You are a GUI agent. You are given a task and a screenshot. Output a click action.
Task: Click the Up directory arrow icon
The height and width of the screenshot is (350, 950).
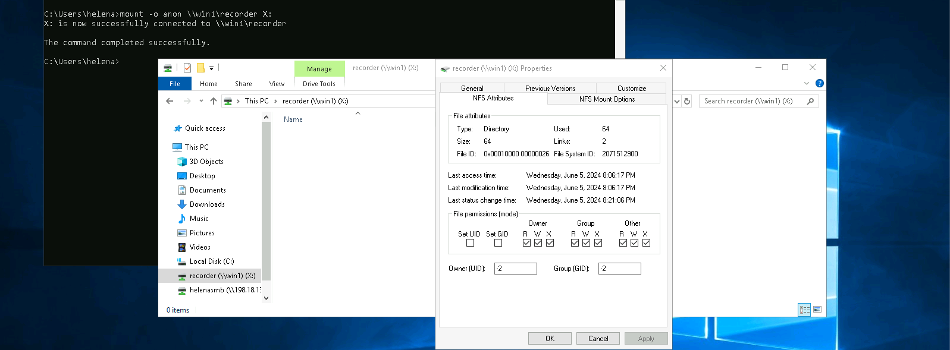(x=214, y=101)
